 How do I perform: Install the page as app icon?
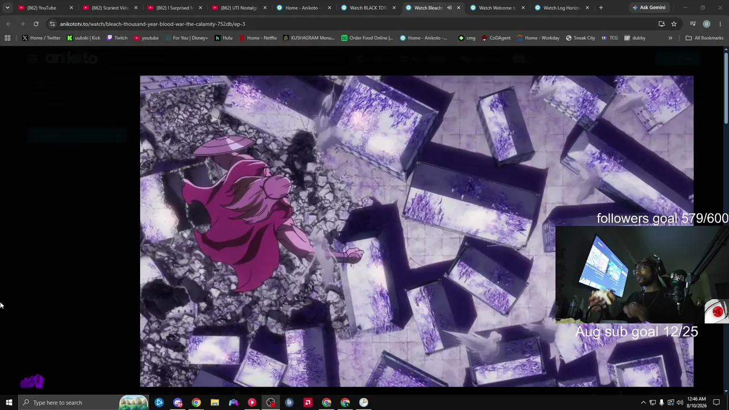coord(661,24)
